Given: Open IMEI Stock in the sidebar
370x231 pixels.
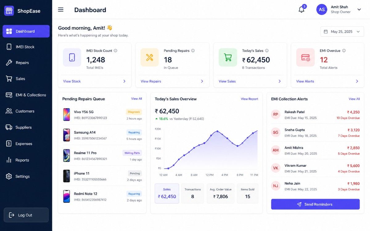Looking at the screenshot, I should click(x=26, y=47).
